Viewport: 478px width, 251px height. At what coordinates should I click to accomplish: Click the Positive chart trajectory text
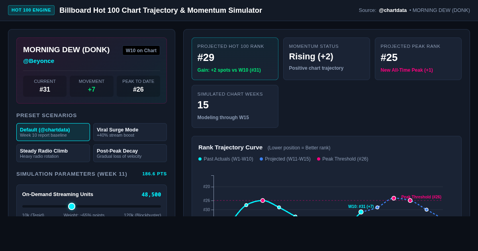(x=316, y=68)
